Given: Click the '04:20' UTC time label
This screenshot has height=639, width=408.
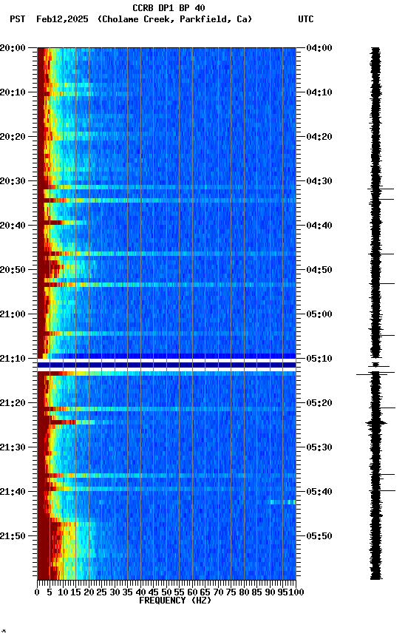Looking at the screenshot, I should pos(319,137).
